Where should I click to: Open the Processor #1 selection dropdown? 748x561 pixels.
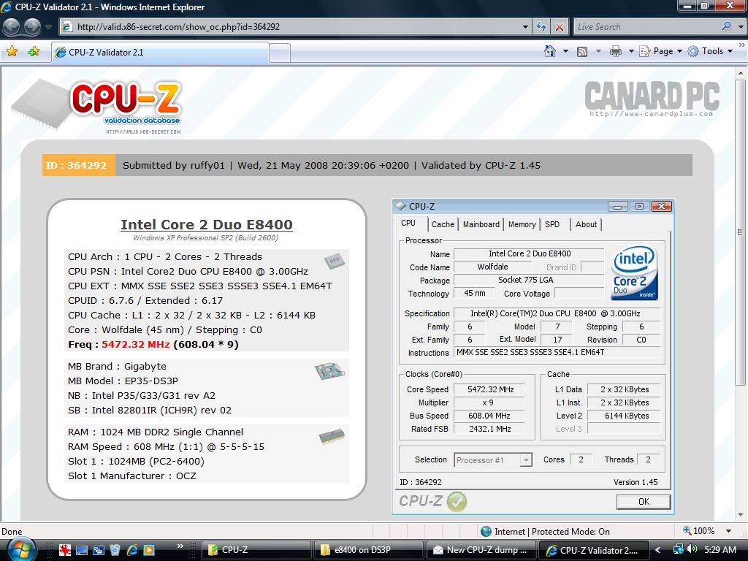tap(493, 460)
